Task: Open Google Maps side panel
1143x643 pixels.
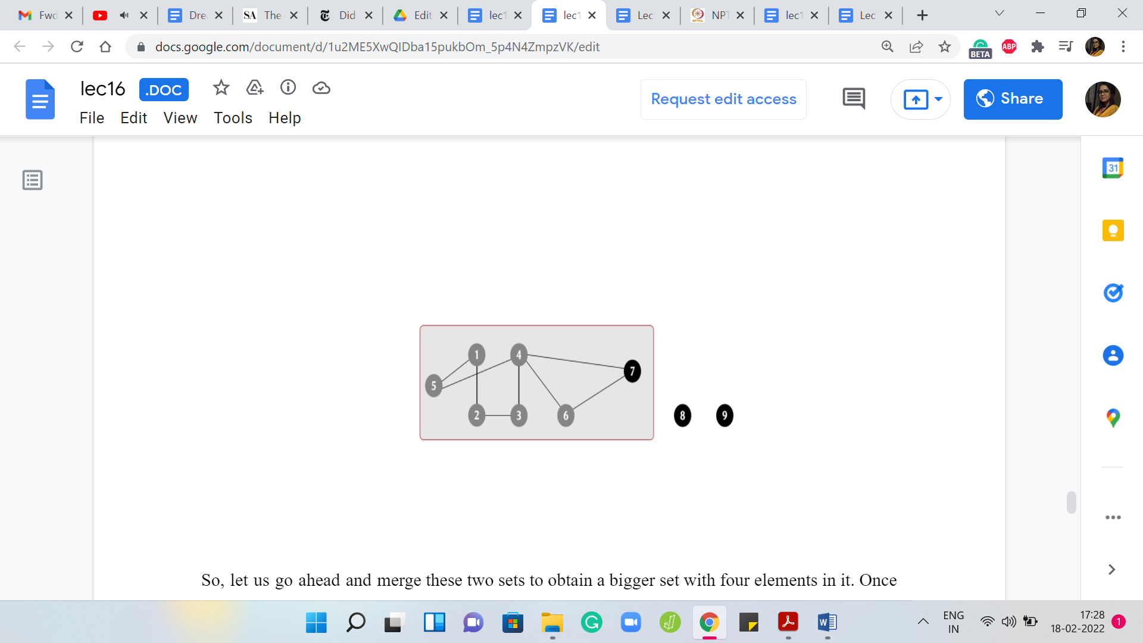Action: [x=1113, y=418]
